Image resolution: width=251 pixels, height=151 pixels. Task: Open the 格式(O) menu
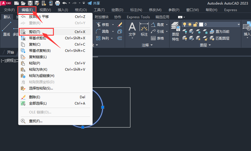pos(81,10)
